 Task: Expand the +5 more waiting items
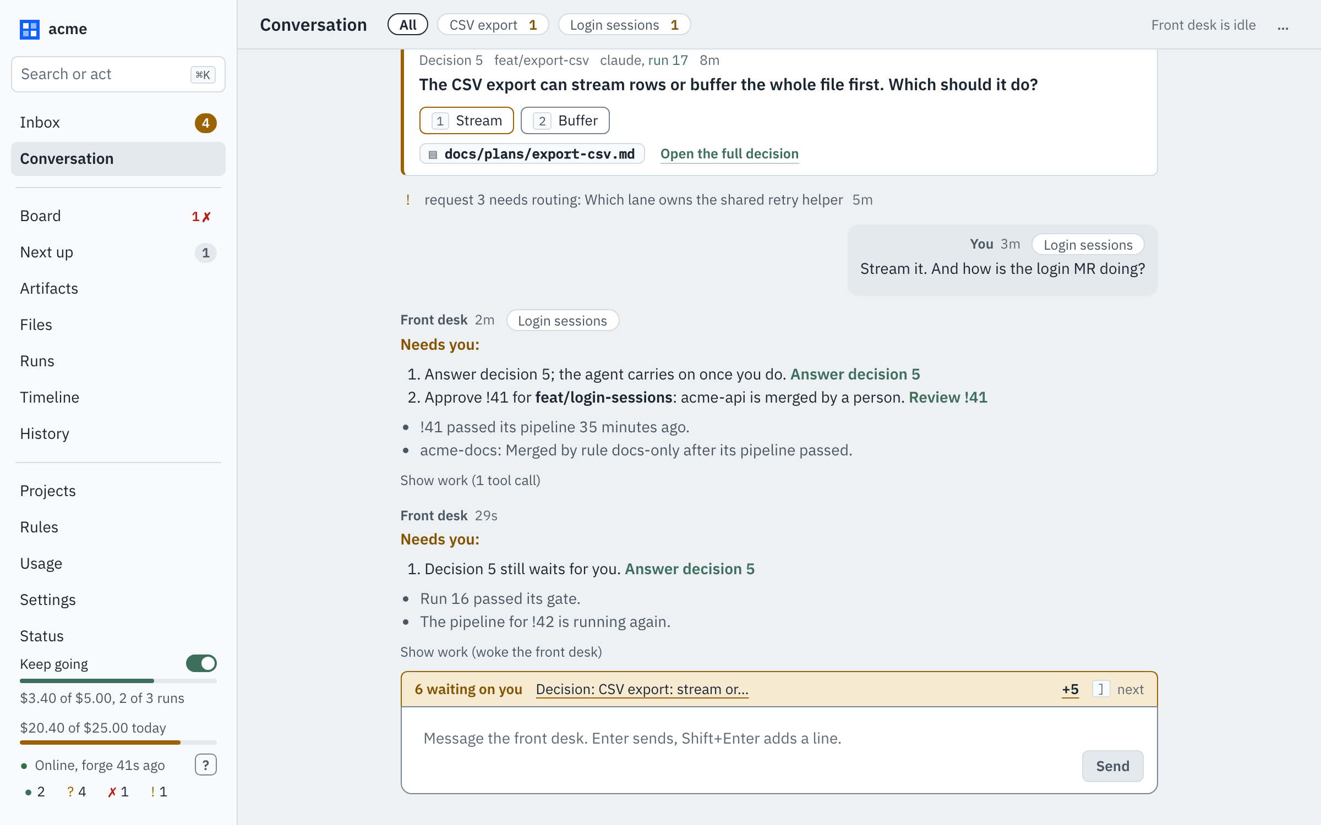click(x=1070, y=689)
